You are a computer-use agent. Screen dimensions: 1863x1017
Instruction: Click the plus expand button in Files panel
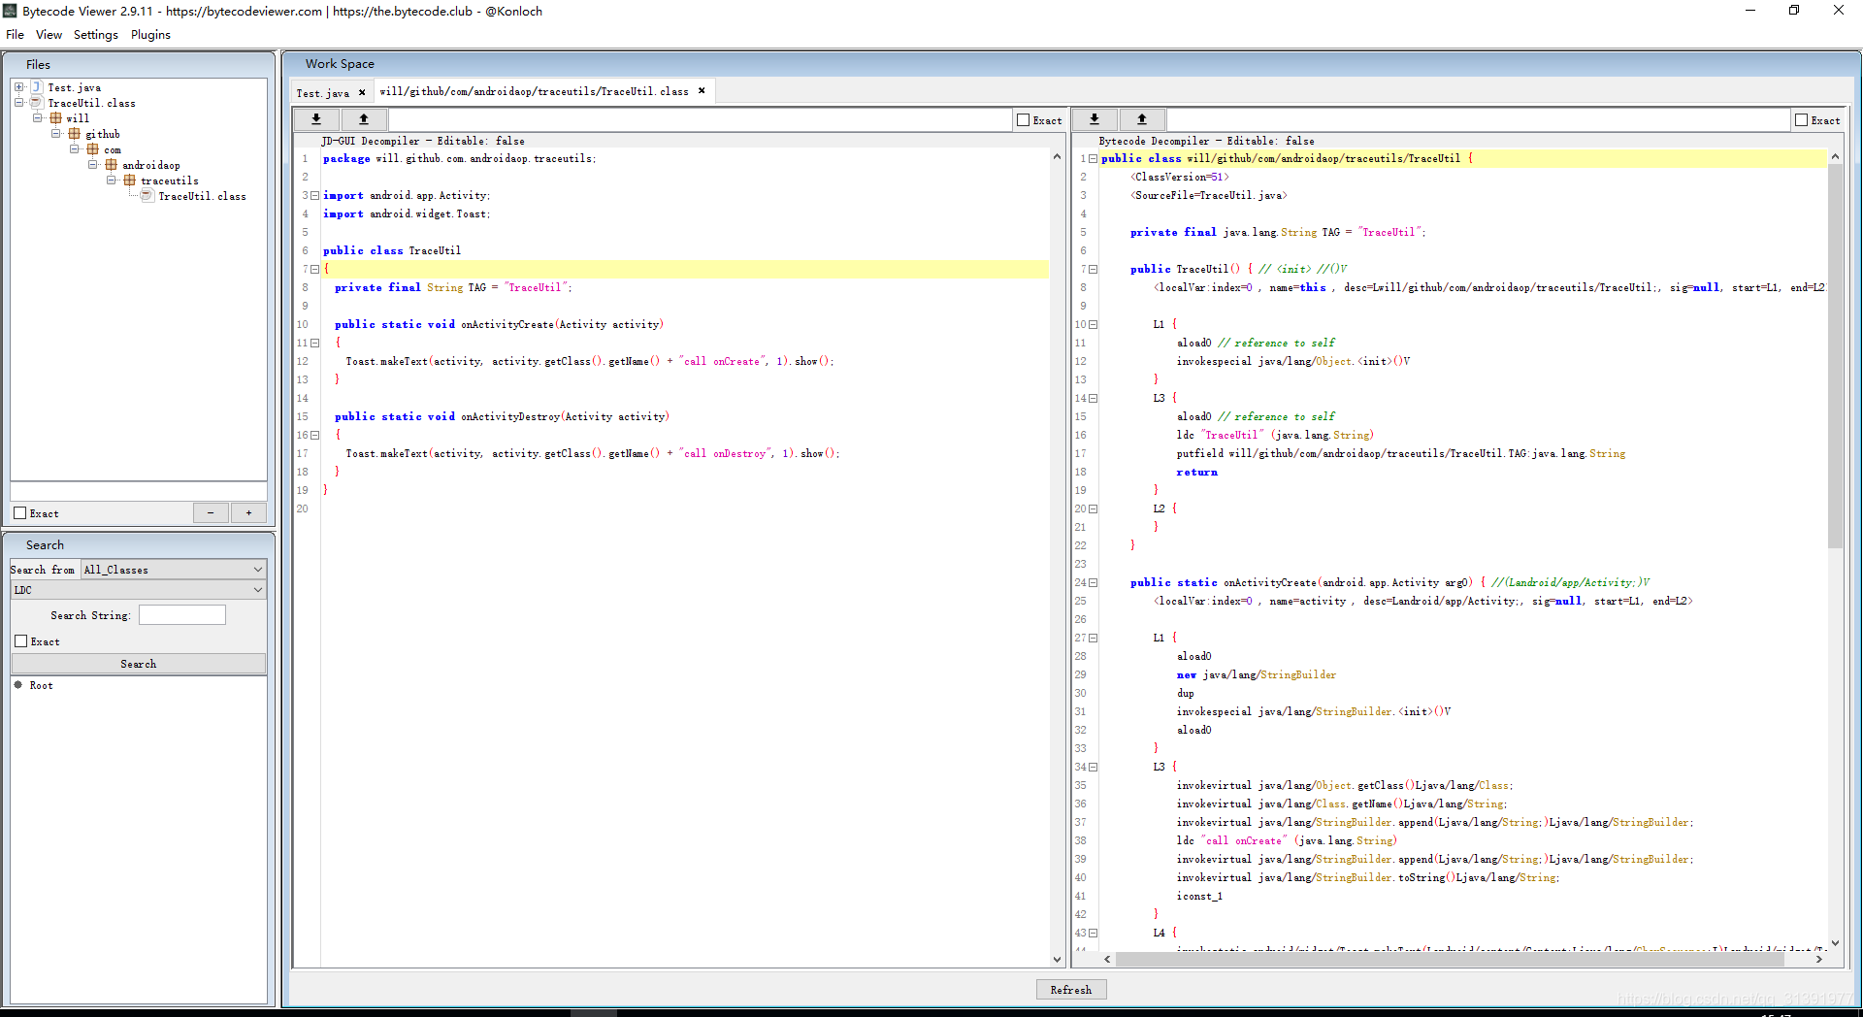coord(248,512)
